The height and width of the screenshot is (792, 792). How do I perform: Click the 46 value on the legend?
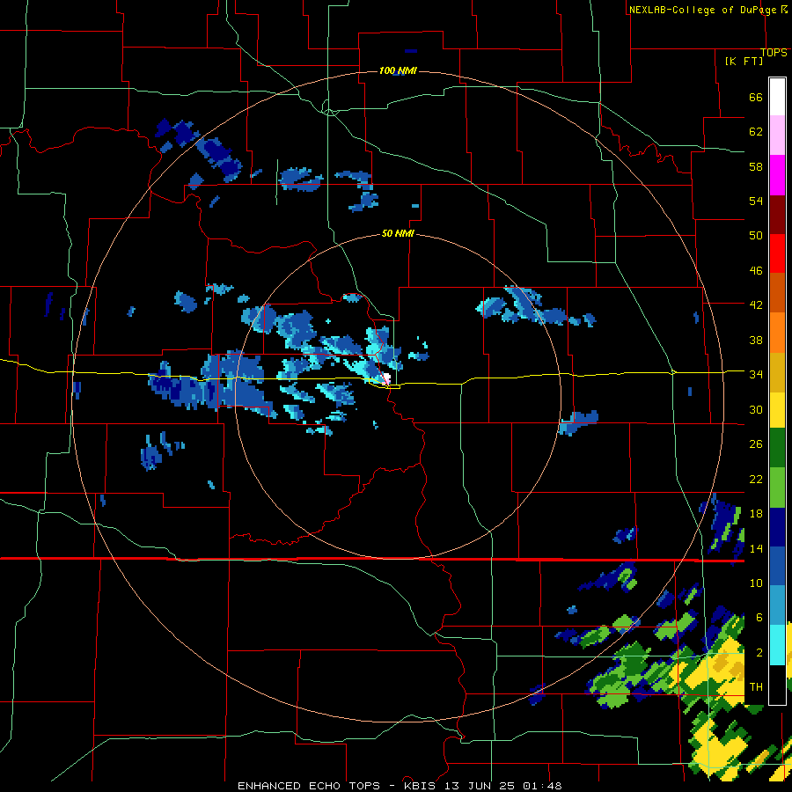[x=756, y=271]
